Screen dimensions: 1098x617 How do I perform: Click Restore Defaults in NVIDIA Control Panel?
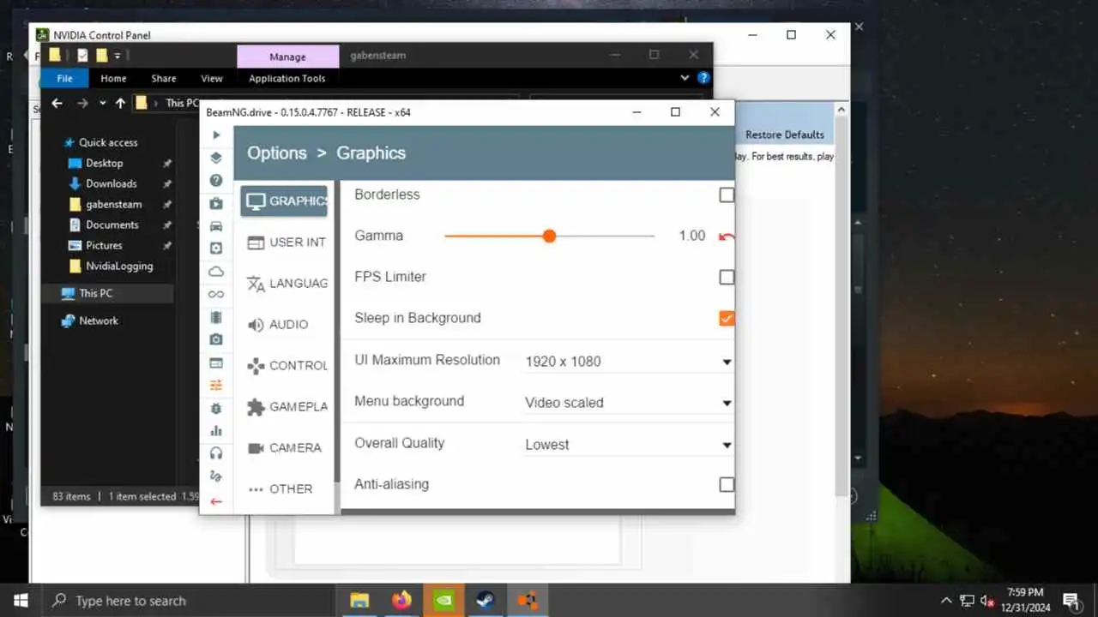[785, 135]
